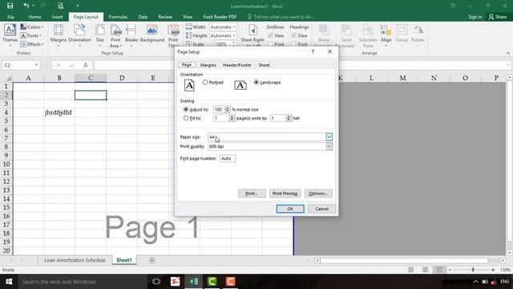Toggle Gridlines View checkbox
513x289 pixels.
[270, 35]
